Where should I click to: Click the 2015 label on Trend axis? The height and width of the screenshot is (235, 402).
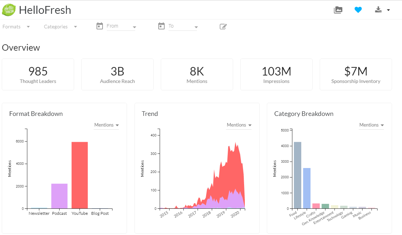[x=164, y=214]
